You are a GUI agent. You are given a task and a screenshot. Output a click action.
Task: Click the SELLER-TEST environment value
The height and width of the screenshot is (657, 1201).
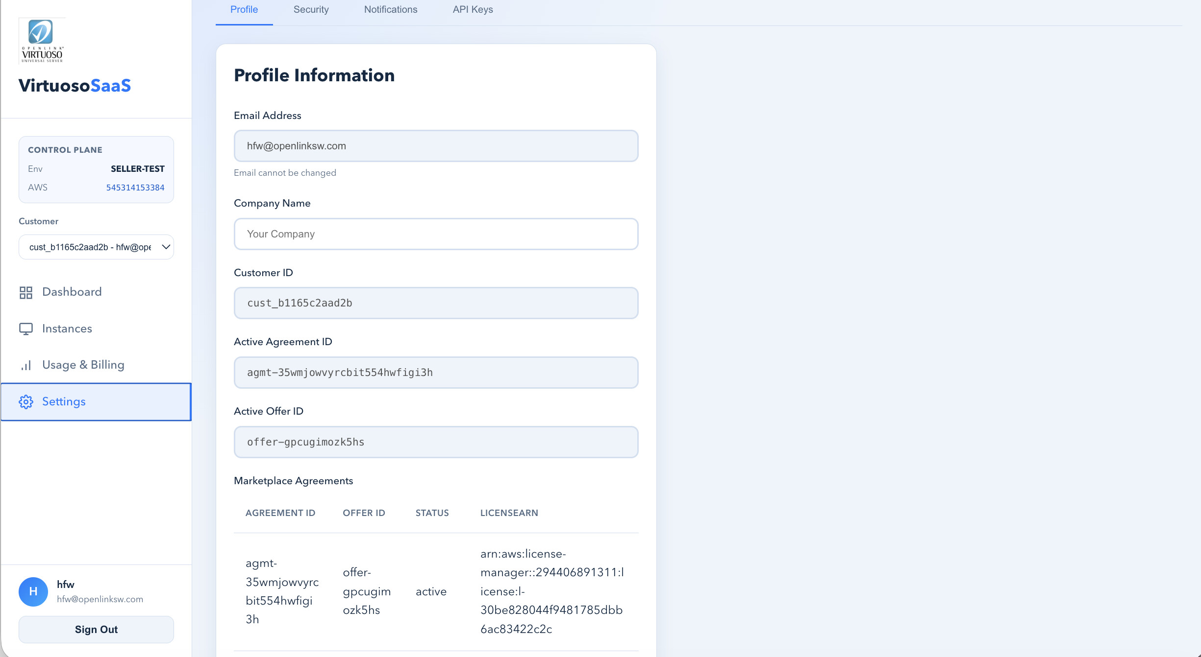[137, 169]
